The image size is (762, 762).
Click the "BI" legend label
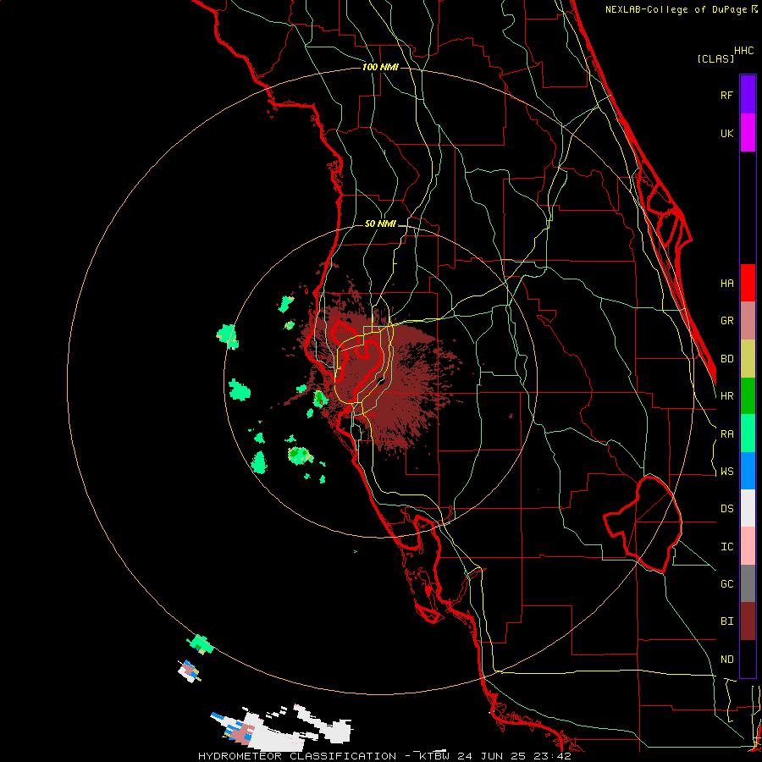coord(727,621)
